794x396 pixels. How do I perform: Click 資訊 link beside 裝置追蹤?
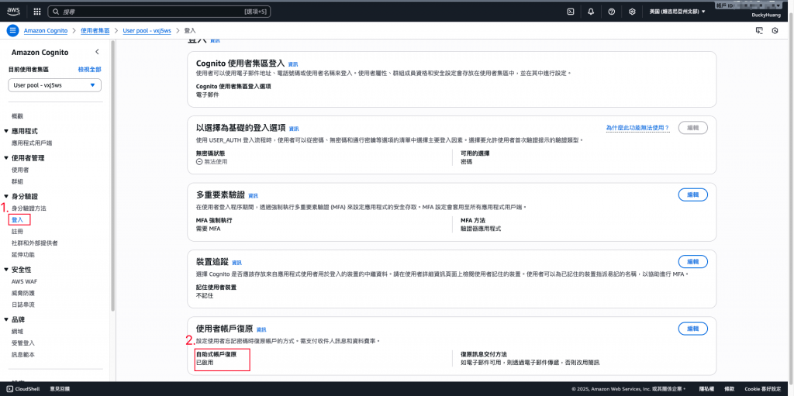237,262
